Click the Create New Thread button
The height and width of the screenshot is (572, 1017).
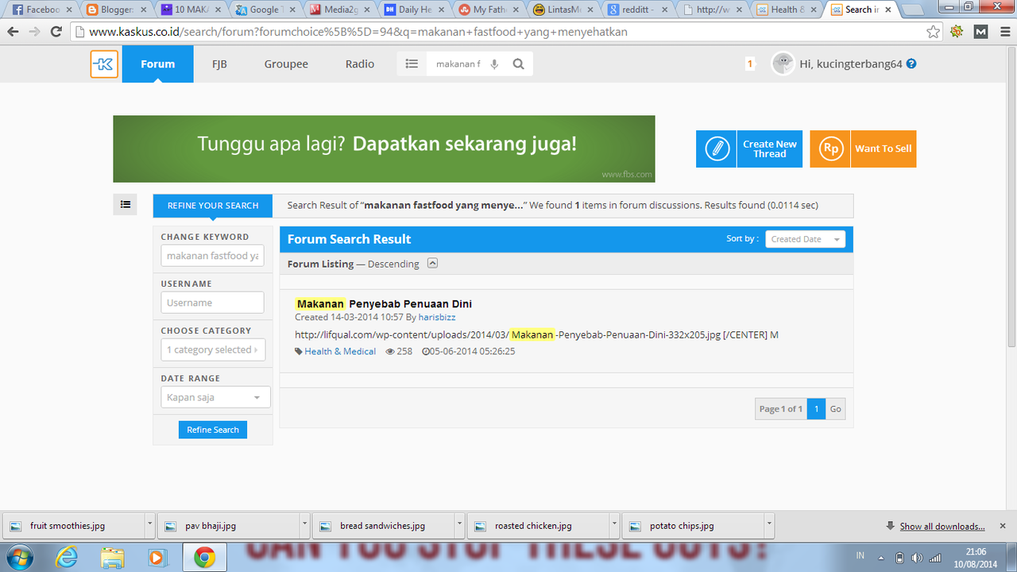click(x=749, y=149)
